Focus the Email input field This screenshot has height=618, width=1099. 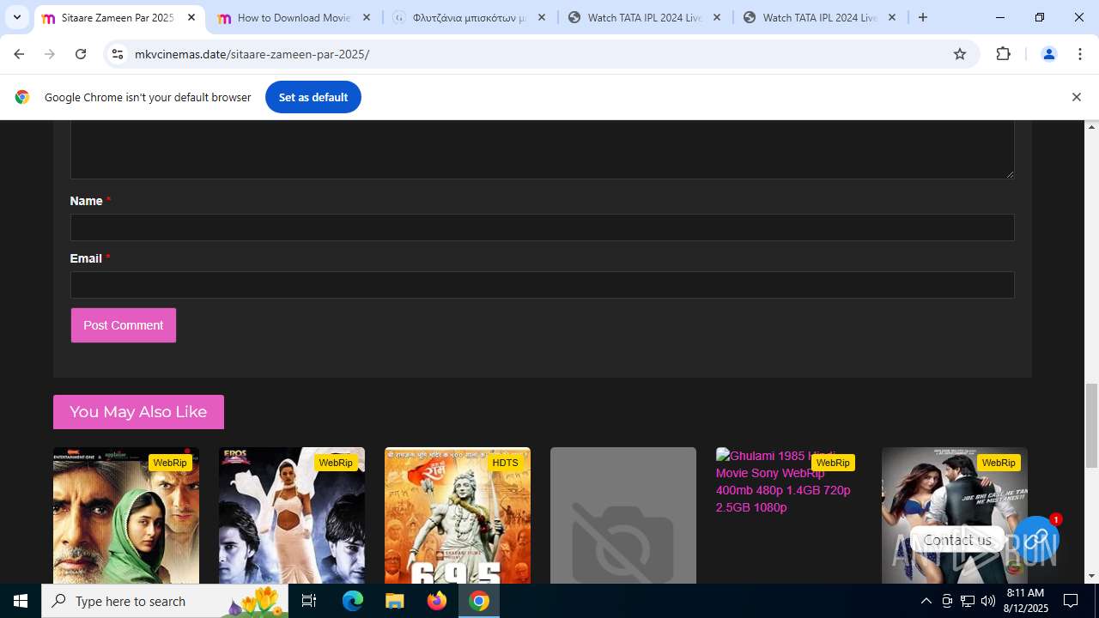[542, 285]
